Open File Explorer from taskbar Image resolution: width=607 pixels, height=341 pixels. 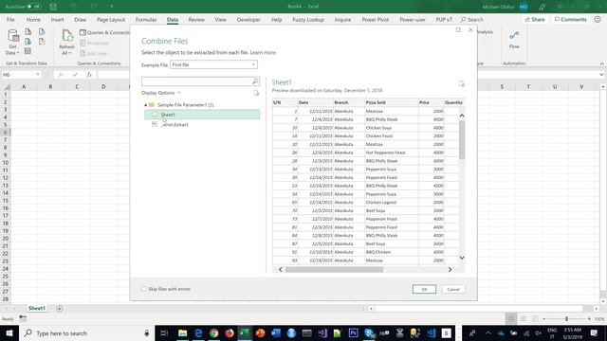tap(182, 332)
